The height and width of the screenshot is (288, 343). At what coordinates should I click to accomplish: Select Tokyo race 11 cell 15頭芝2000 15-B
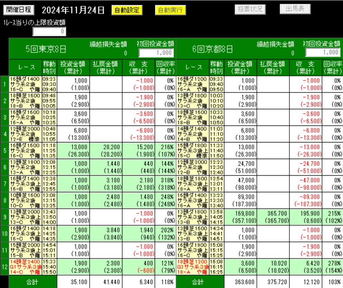pyautogui.click(x=25, y=250)
